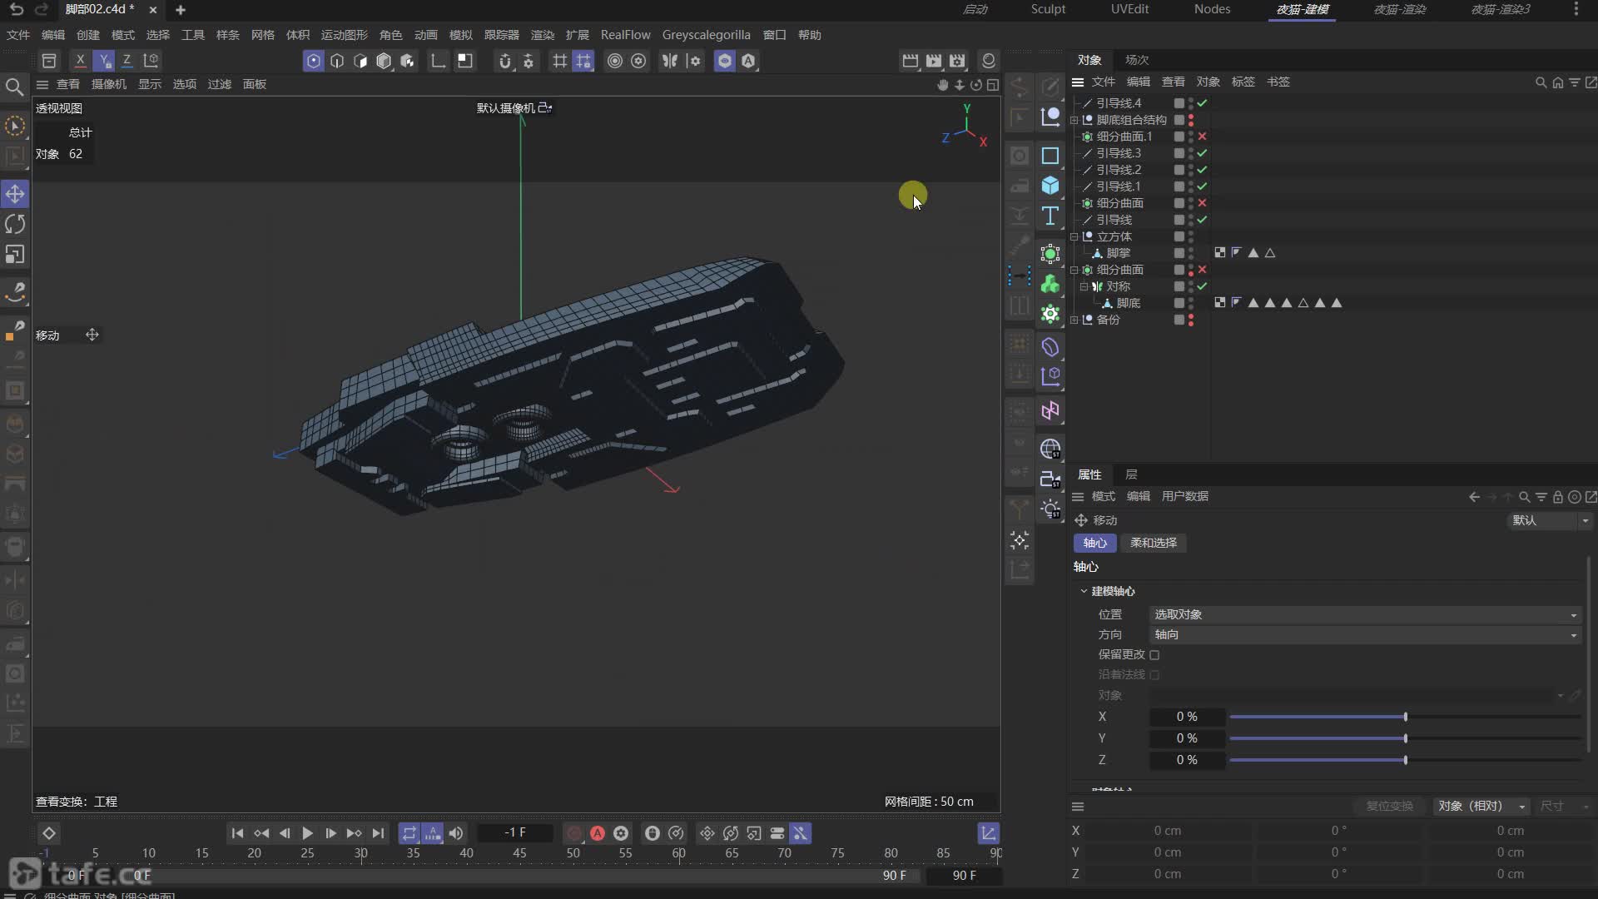
Task: Collapse the 立方体 group
Action: pyautogui.click(x=1074, y=236)
